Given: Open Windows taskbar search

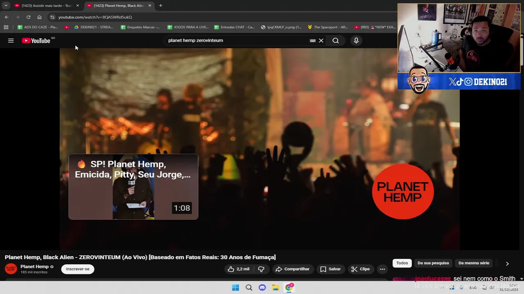Looking at the screenshot, I should [x=249, y=287].
